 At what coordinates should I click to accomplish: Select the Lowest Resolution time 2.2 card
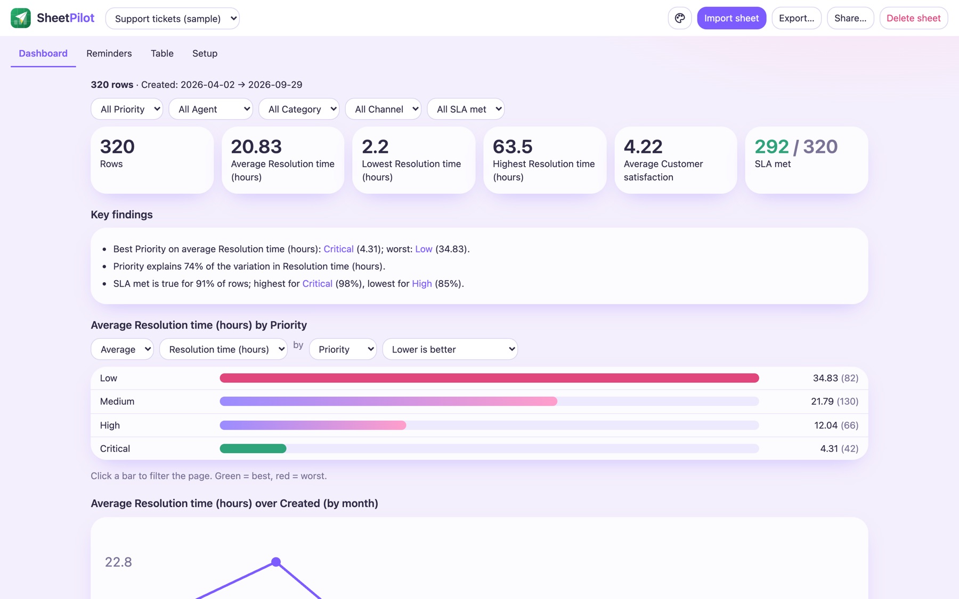click(x=414, y=160)
